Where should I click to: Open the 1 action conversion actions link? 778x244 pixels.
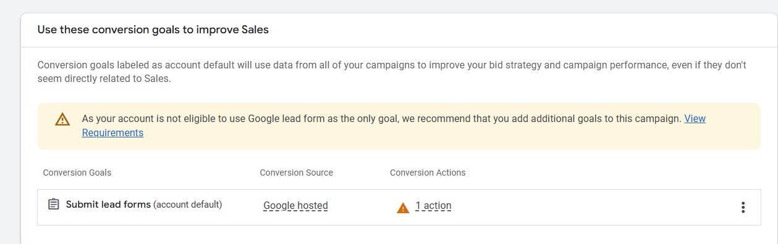pos(433,206)
